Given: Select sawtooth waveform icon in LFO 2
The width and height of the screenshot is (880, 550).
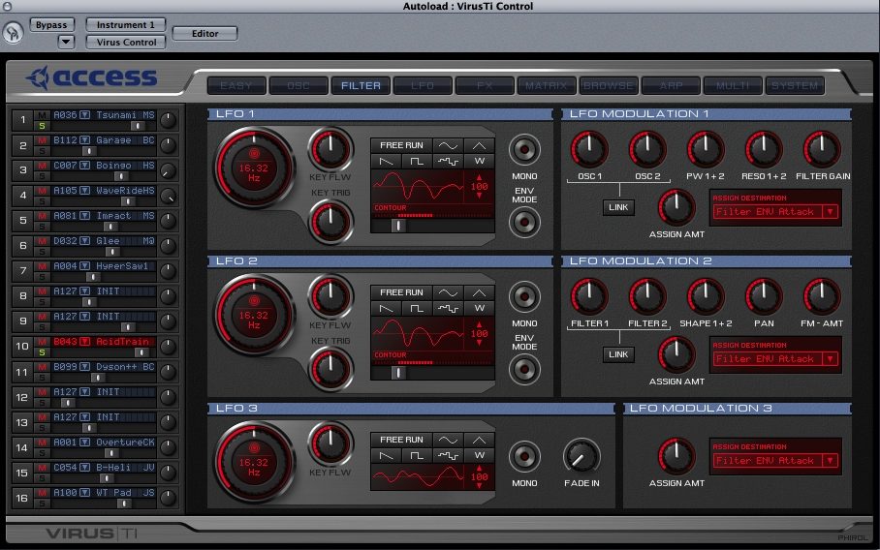Looking at the screenshot, I should tap(387, 308).
